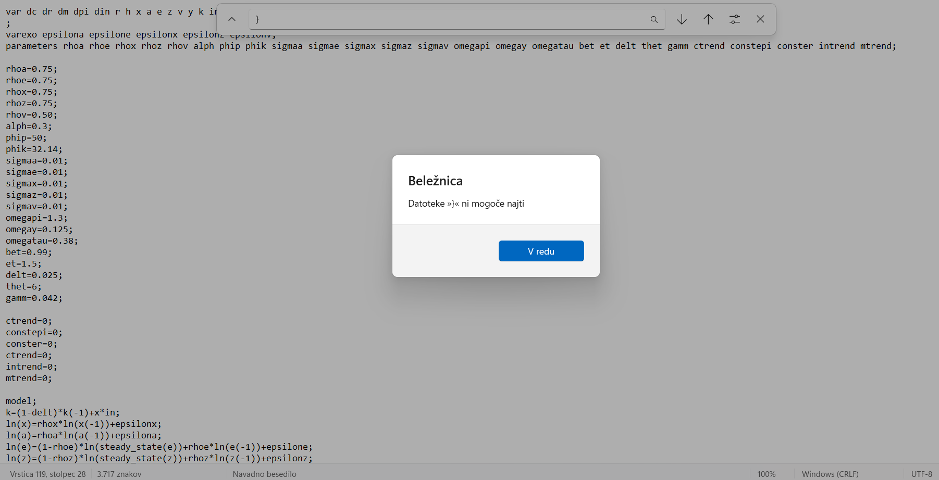Viewport: 939px width, 480px height.
Task: Click Navadno besedilo in the status bar
Action: (x=264, y=474)
